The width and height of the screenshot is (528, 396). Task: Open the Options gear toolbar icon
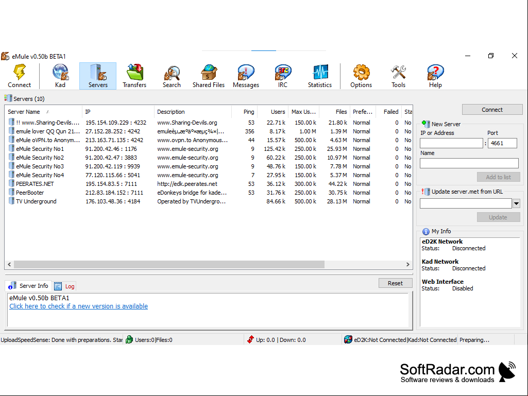click(361, 76)
